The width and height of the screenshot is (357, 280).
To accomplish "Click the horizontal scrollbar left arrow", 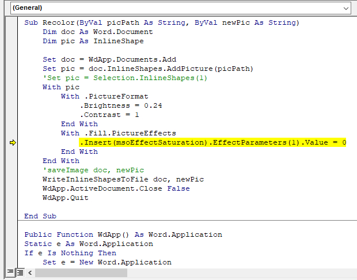I will coord(30,273).
